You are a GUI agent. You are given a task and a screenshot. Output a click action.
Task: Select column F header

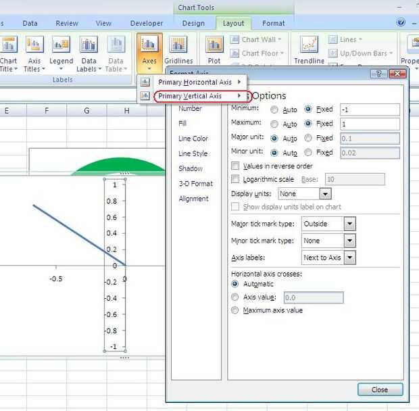47,110
